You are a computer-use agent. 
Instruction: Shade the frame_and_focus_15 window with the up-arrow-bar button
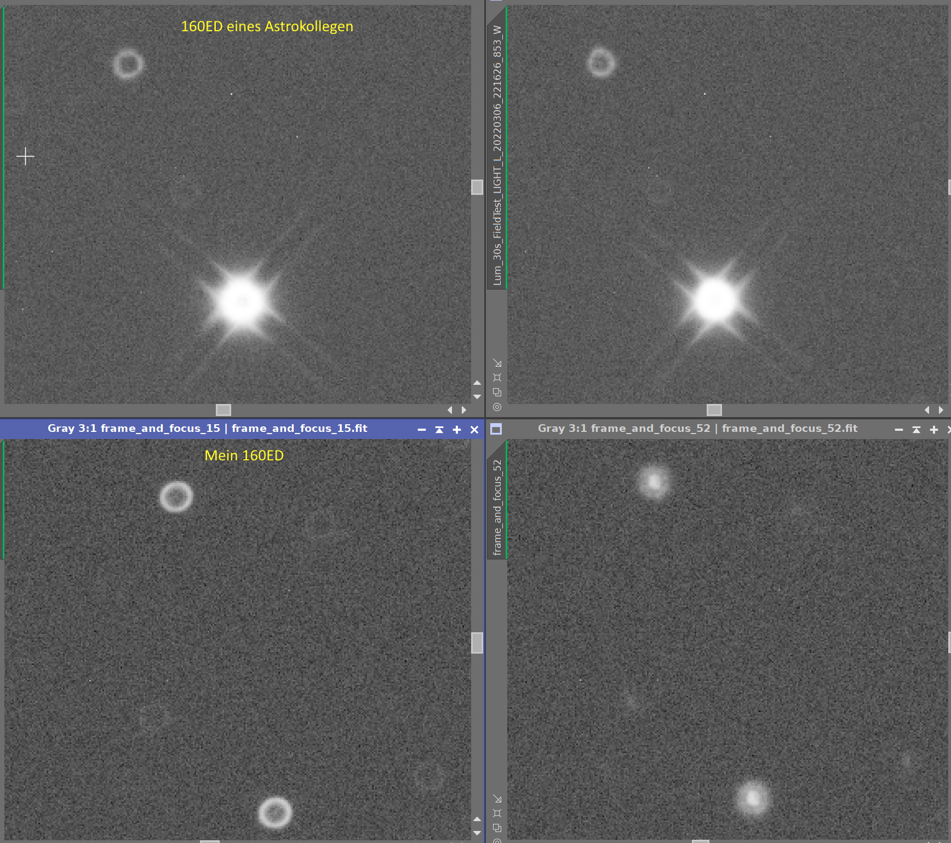pos(439,430)
